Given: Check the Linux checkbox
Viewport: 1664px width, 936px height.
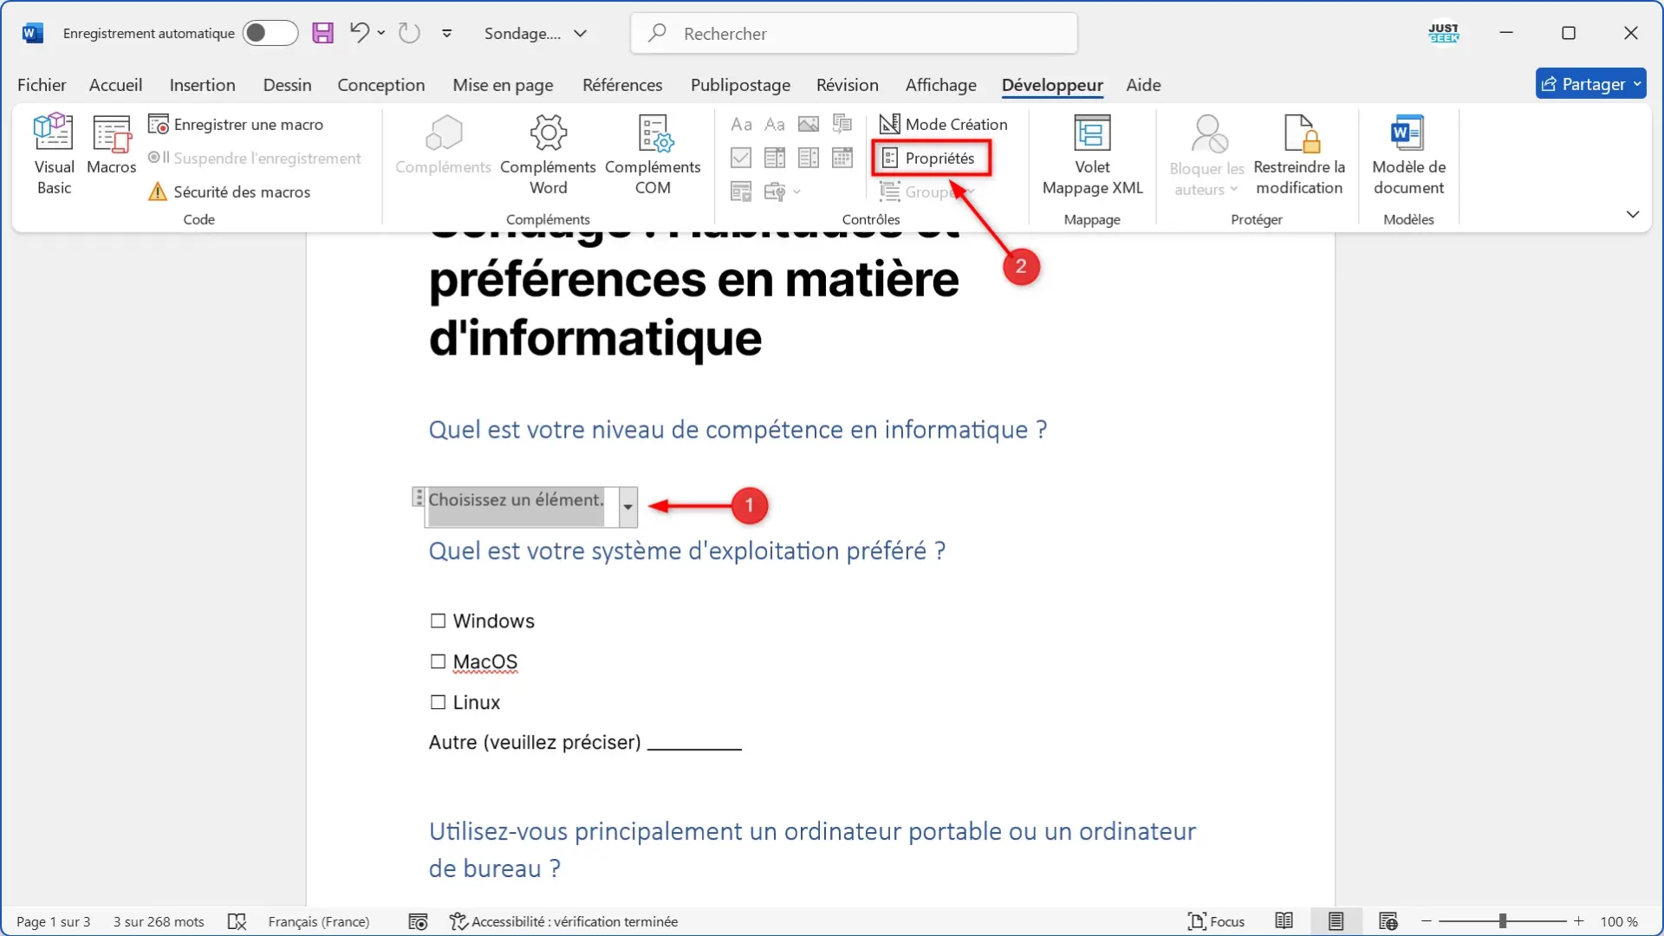Looking at the screenshot, I should click(x=438, y=702).
